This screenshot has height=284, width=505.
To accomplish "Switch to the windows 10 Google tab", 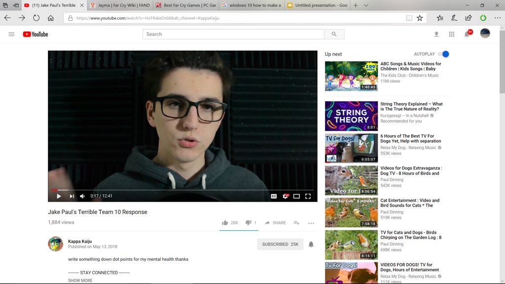I will 252,5.
